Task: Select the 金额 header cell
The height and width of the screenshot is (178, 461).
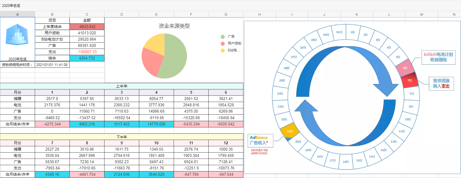Action: tap(87, 20)
